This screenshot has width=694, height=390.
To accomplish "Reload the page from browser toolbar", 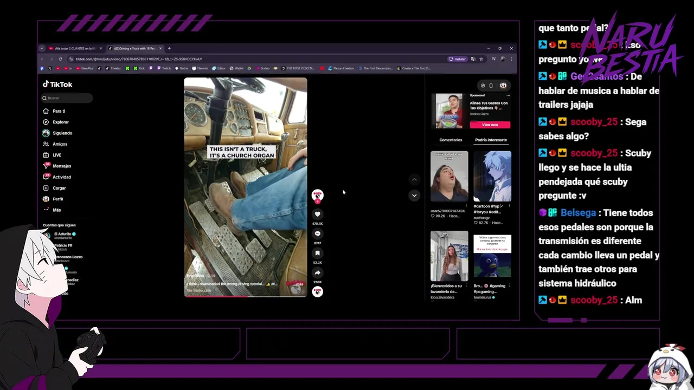I will [x=60, y=58].
